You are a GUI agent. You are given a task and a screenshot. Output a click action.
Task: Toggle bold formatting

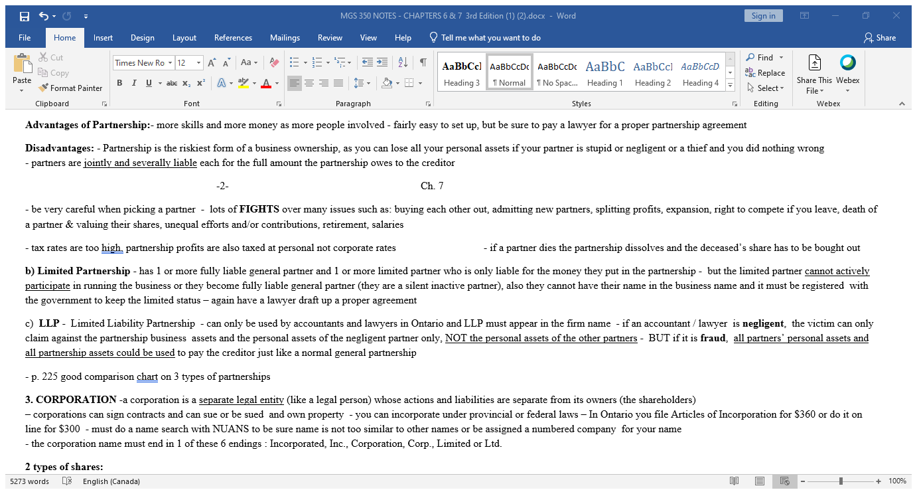119,82
